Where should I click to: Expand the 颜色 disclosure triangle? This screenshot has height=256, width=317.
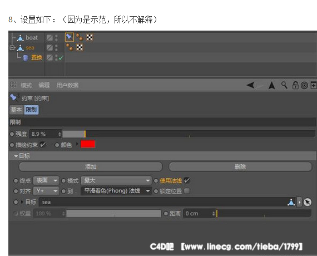click(x=77, y=144)
